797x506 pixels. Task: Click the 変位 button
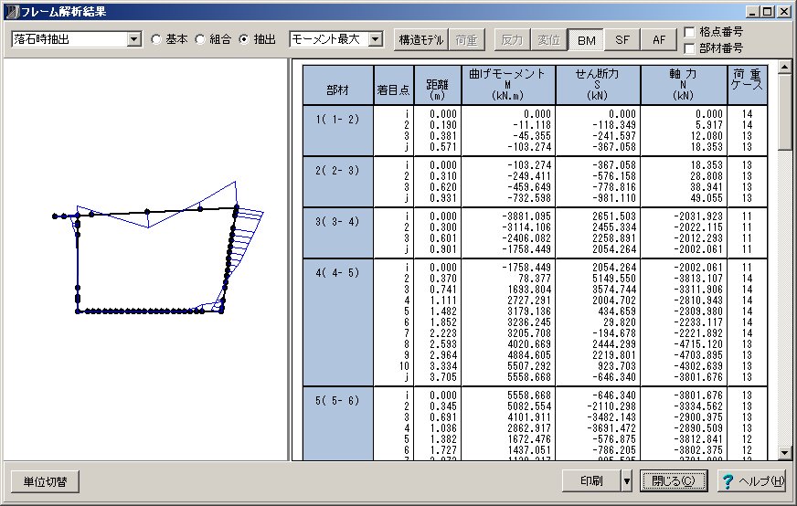[549, 39]
